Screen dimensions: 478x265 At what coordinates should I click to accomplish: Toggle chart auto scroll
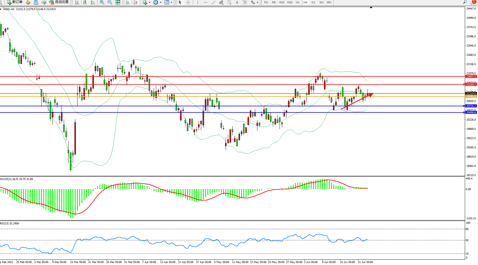128,2
